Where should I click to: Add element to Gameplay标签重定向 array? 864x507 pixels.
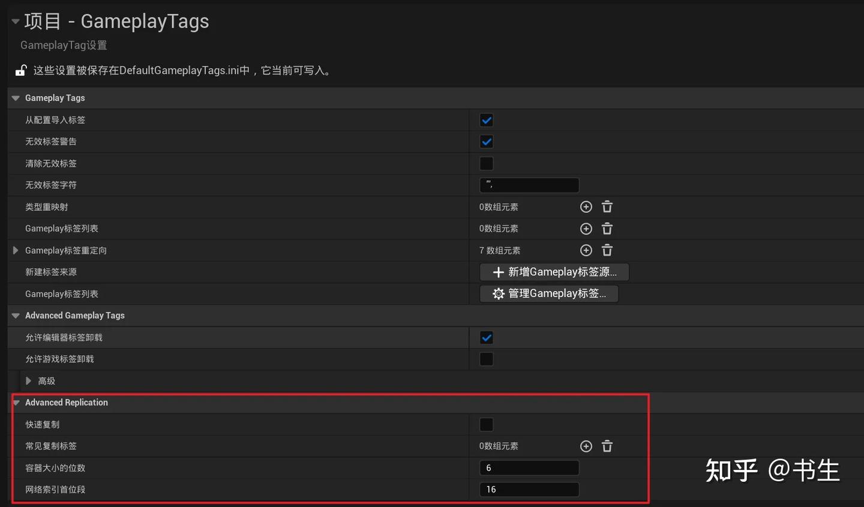pos(586,250)
